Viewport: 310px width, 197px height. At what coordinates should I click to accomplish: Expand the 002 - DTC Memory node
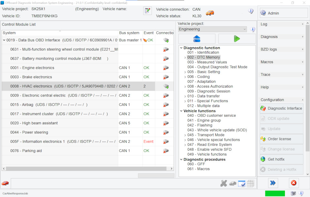coord(185,58)
